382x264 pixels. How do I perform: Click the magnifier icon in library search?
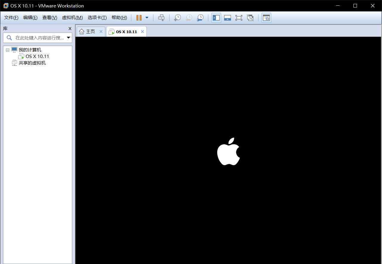pos(9,38)
